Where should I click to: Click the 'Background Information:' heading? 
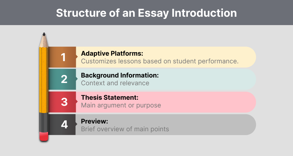(x=120, y=76)
